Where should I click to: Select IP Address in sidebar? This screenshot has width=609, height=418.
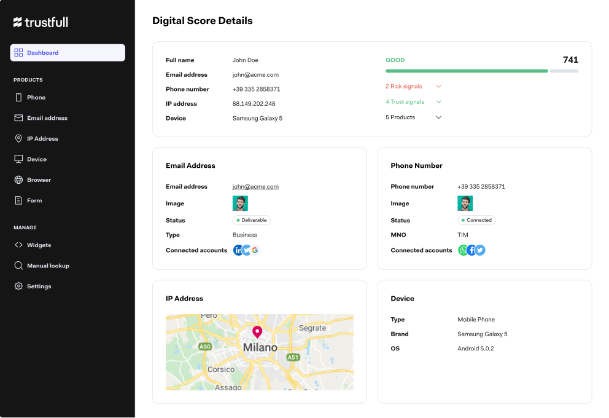click(x=43, y=138)
